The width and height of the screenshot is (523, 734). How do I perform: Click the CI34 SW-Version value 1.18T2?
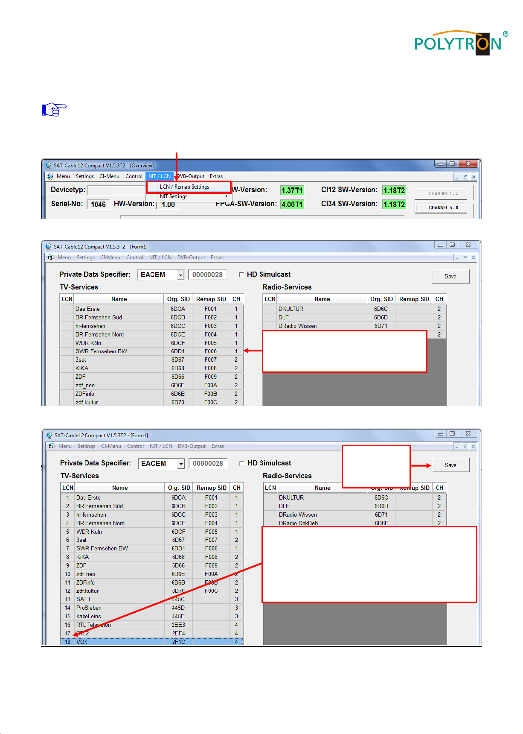pos(394,205)
